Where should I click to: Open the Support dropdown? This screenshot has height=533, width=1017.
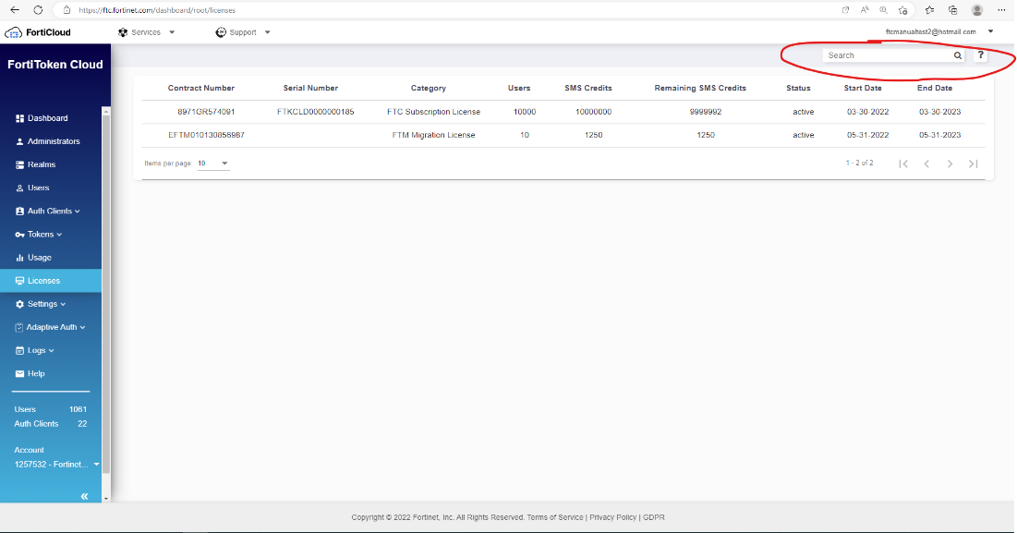click(x=244, y=31)
